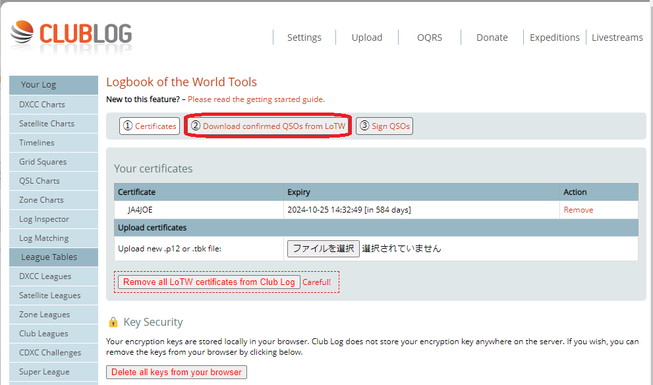Click the Action column header

pyautogui.click(x=599, y=192)
